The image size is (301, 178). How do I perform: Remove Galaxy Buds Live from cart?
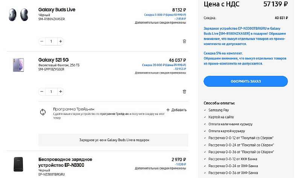coord(184,41)
